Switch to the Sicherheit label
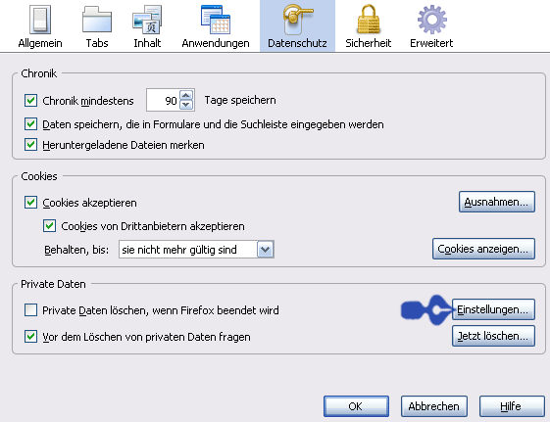The height and width of the screenshot is (422, 550). point(369,43)
